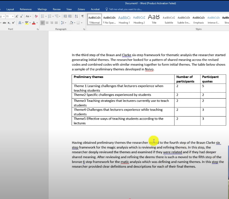
Task: Click the Preliminary themes table header cell
Action: 123,79
